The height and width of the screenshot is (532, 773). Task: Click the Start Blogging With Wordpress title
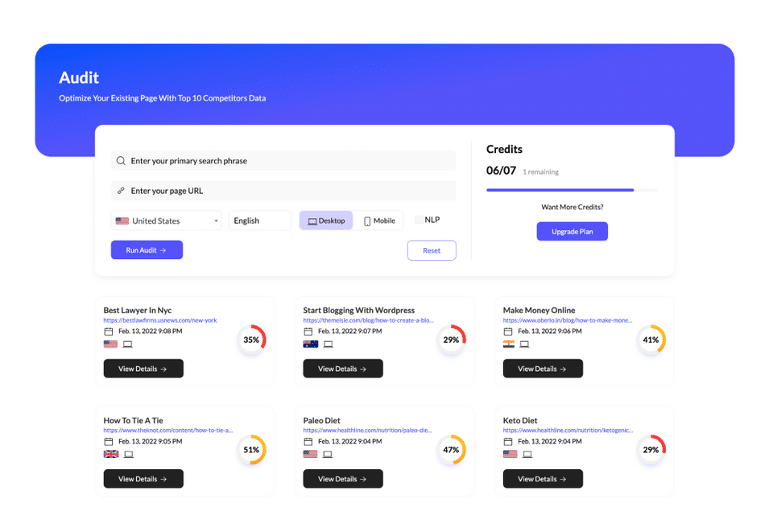pos(359,311)
